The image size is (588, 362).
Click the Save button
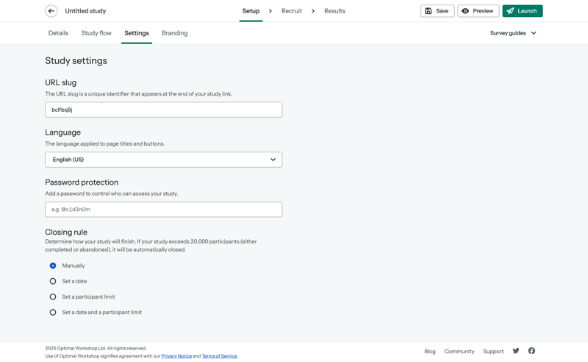tap(437, 11)
